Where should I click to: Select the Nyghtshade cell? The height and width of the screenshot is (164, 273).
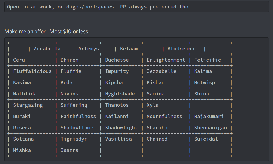tap(120, 94)
